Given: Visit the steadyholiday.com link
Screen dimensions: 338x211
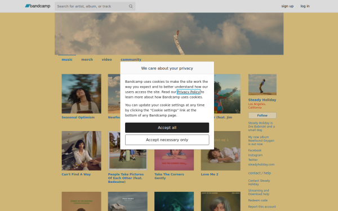Looking at the screenshot, I should click(261, 164).
